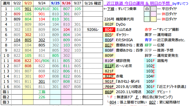The image size is (190, 106).
Task: Click the 9206レ confirmation cell
Action: (93, 30)
